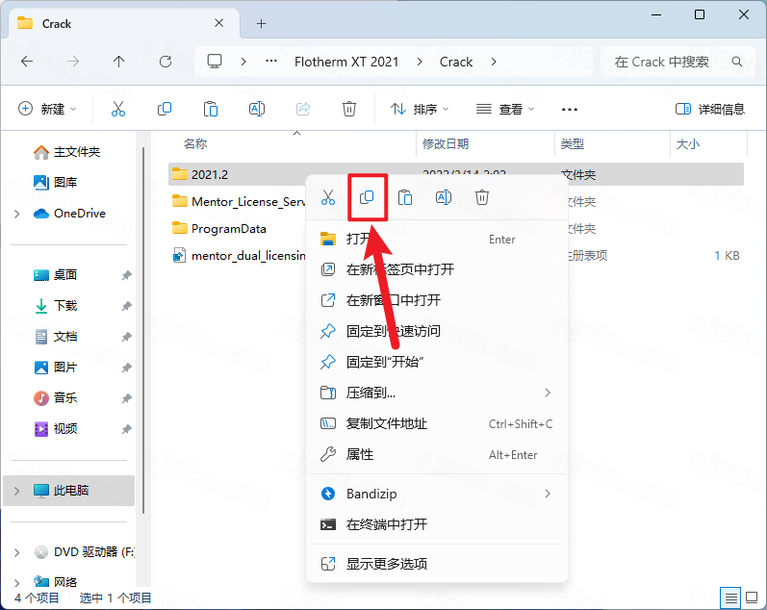Viewport: 767px width, 610px height.
Task: Go forward with the right arrow
Action: 73,62
